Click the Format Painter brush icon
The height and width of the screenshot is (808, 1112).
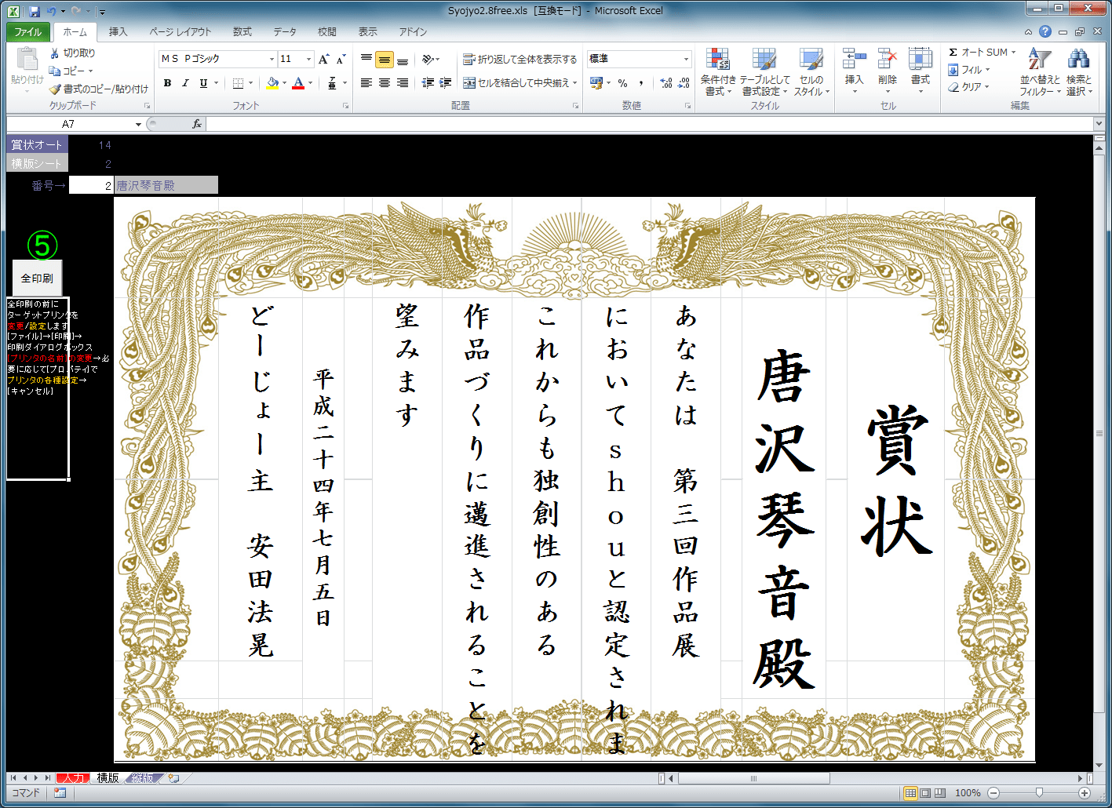pos(55,89)
